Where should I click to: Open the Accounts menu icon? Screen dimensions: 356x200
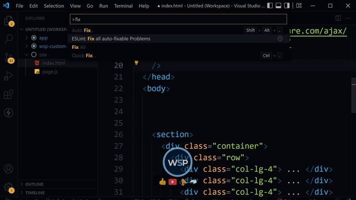(9, 169)
